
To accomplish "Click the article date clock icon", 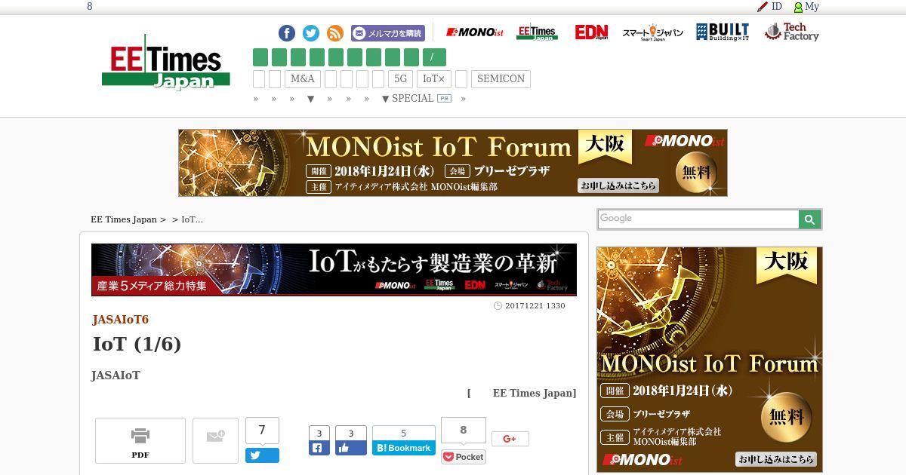I will coord(498,306).
